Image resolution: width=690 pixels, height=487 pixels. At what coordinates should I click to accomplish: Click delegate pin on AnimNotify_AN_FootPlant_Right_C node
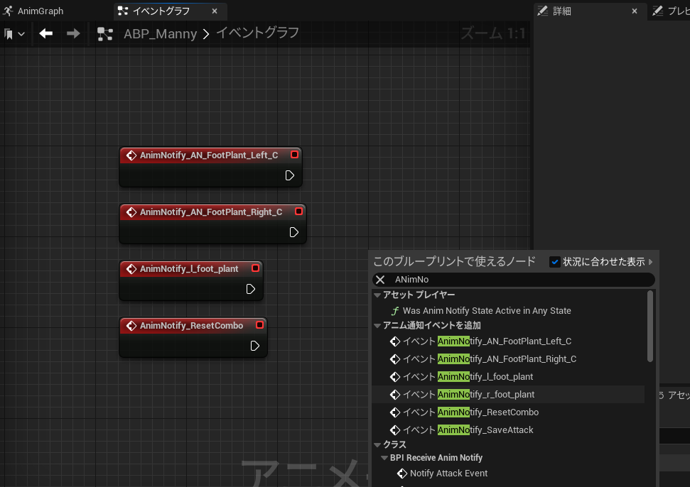point(298,212)
